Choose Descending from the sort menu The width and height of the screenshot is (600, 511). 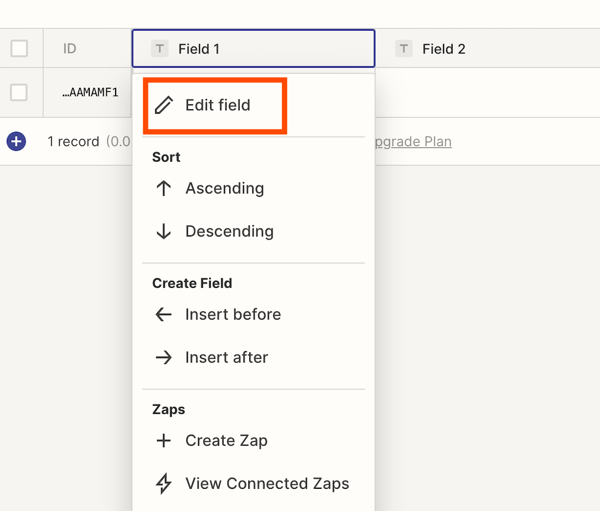[229, 231]
